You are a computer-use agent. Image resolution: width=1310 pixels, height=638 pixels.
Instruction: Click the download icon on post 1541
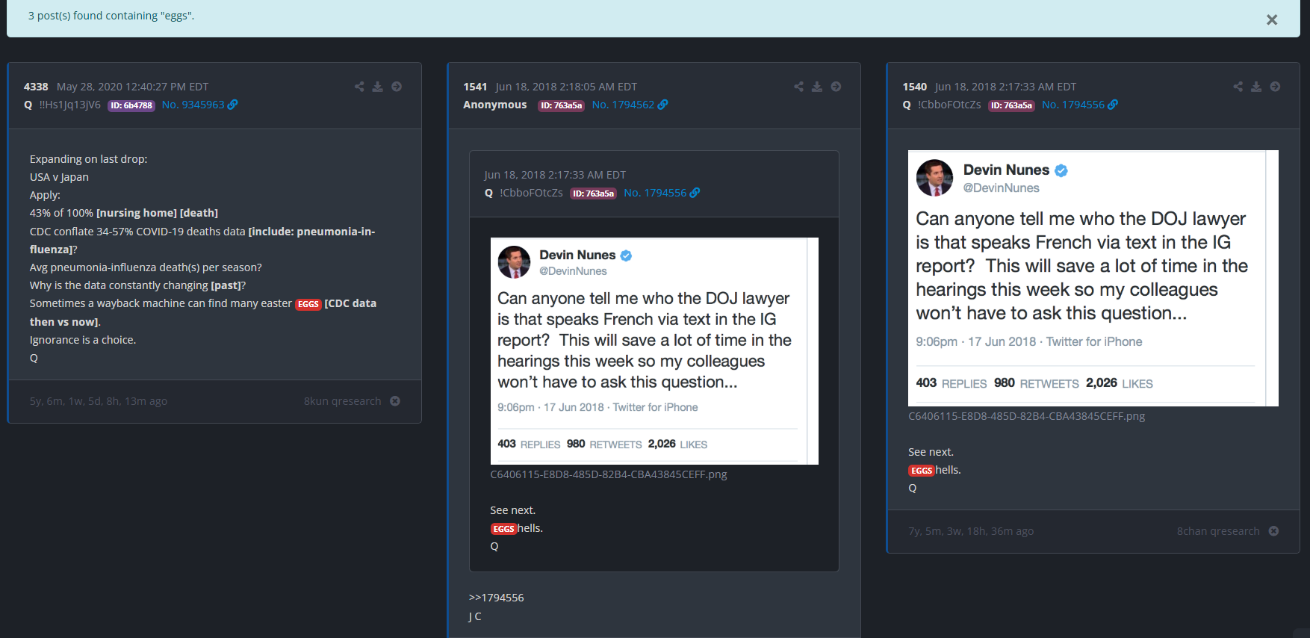pyautogui.click(x=817, y=87)
